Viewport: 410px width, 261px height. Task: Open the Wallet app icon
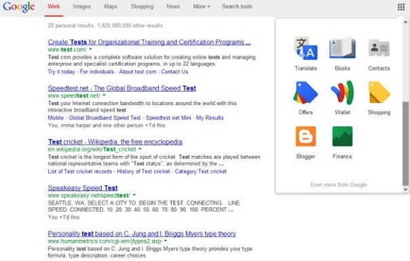click(342, 92)
